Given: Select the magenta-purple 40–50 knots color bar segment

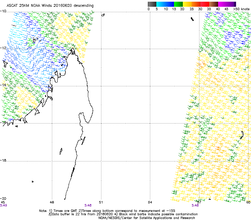Looking at the screenshot, I should 227,4.
